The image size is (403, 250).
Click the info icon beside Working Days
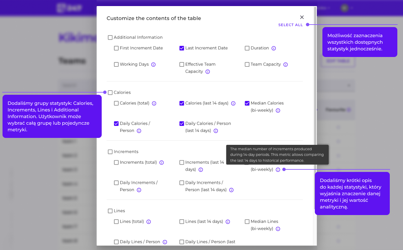point(153,65)
